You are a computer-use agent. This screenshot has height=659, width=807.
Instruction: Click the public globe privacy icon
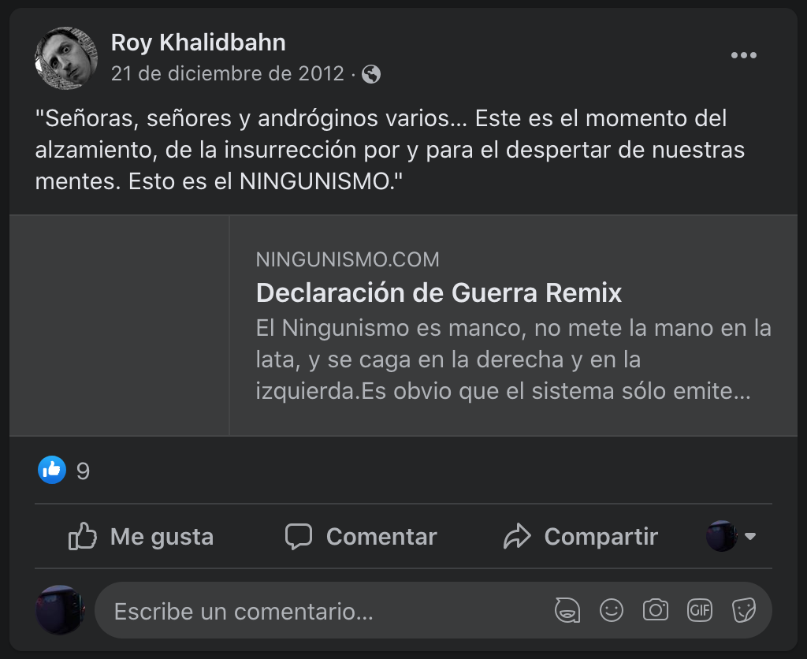click(371, 74)
